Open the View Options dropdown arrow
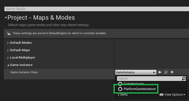189x101 pixels. coord(184,95)
